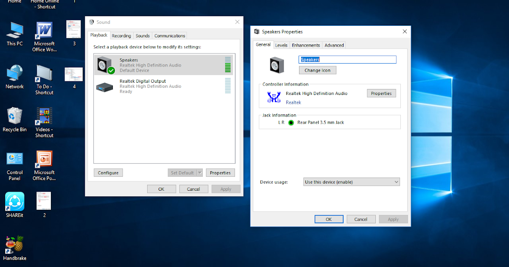The height and width of the screenshot is (267, 509).
Task: Click 'Rear Panel 3.5 mm Jack' text
Action: tap(321, 122)
